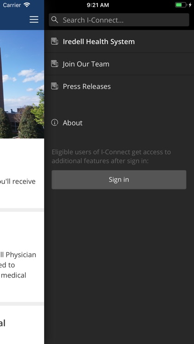Tap the Join Our Team news icon
194x344 pixels.
tap(55, 64)
